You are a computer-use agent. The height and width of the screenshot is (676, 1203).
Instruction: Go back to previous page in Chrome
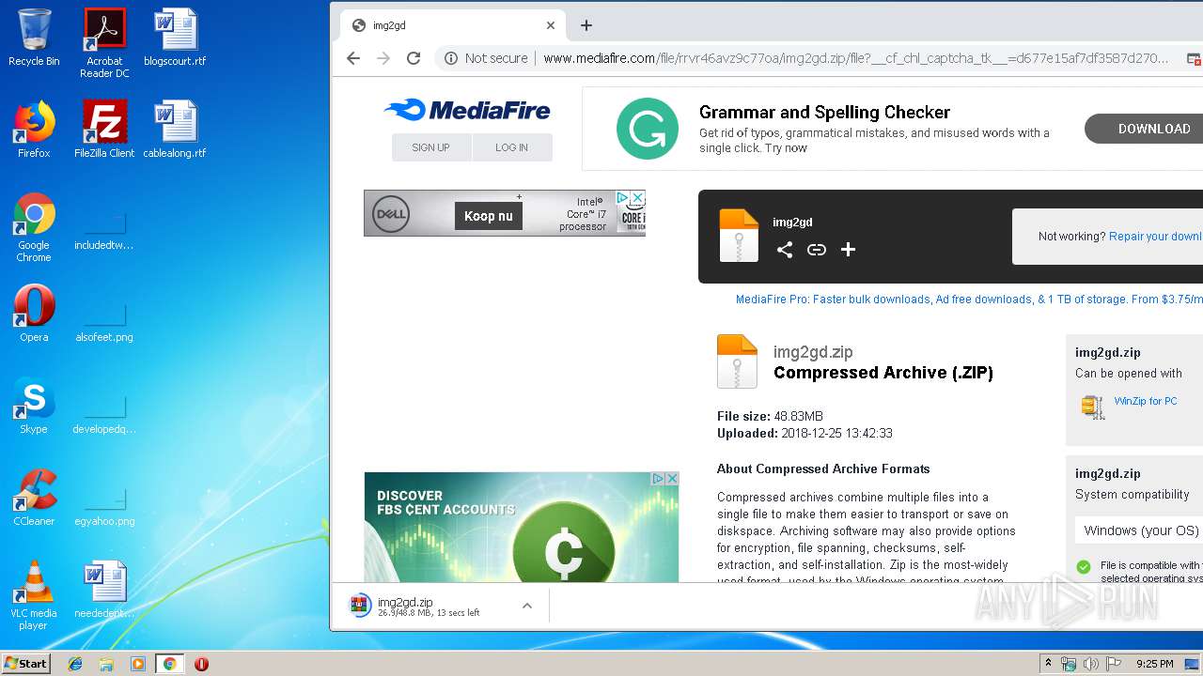pyautogui.click(x=353, y=58)
